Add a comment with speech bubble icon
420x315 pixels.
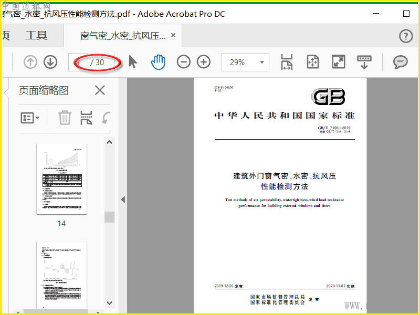click(x=401, y=62)
